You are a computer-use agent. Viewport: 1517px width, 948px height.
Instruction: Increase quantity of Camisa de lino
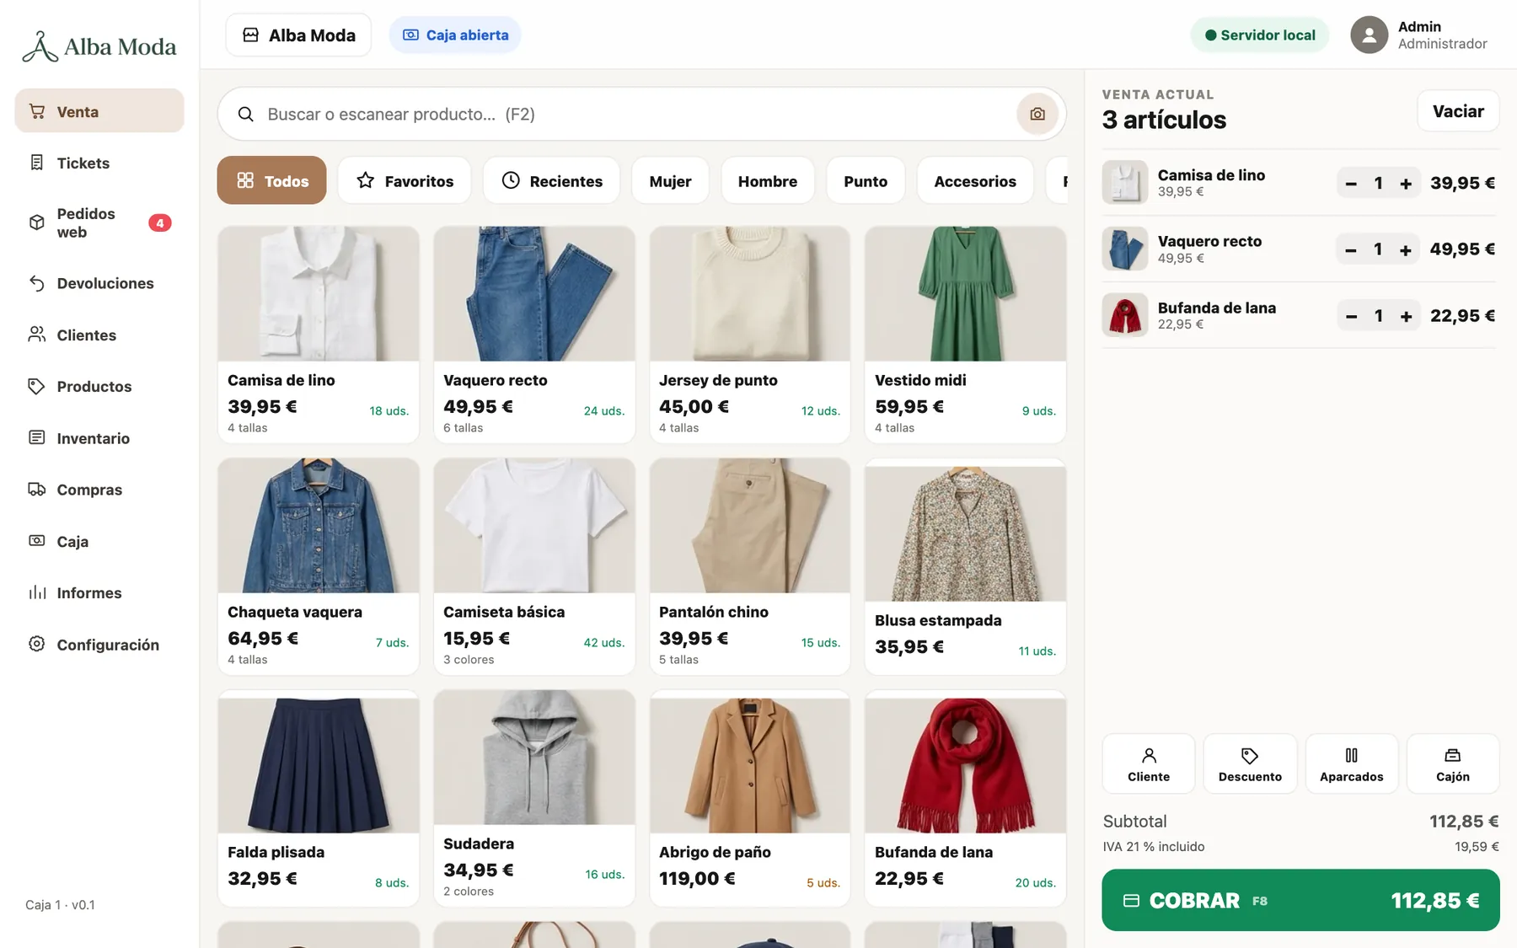(1406, 183)
